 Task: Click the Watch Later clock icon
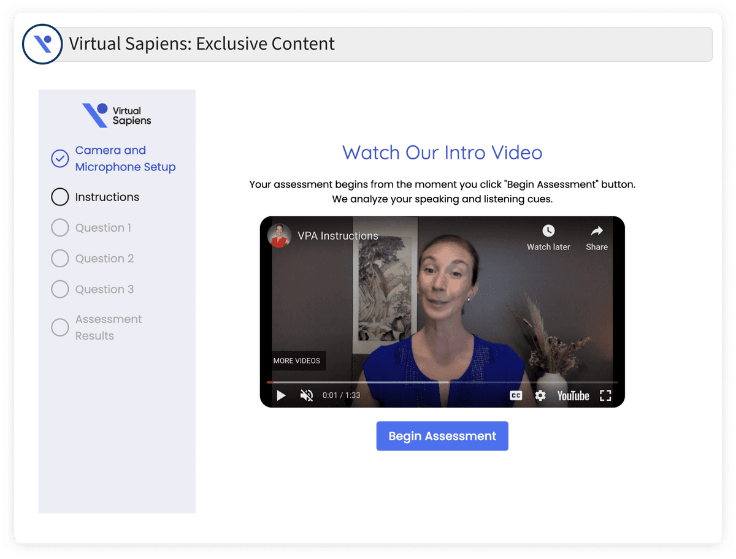point(548,231)
